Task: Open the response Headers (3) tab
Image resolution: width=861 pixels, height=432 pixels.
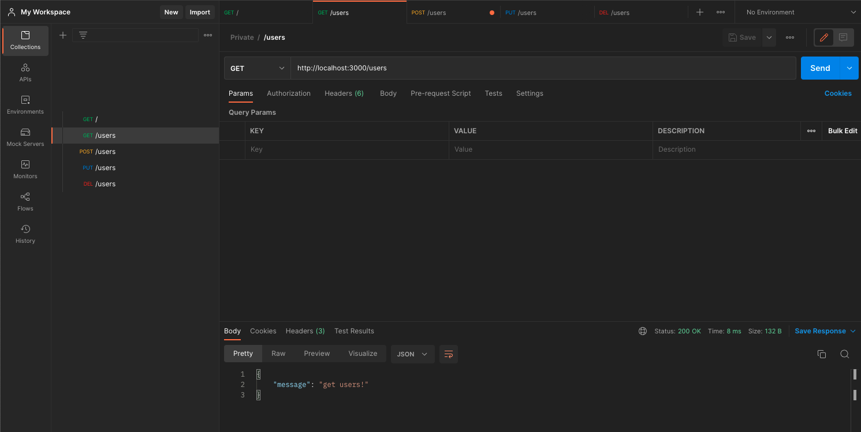Action: point(305,331)
